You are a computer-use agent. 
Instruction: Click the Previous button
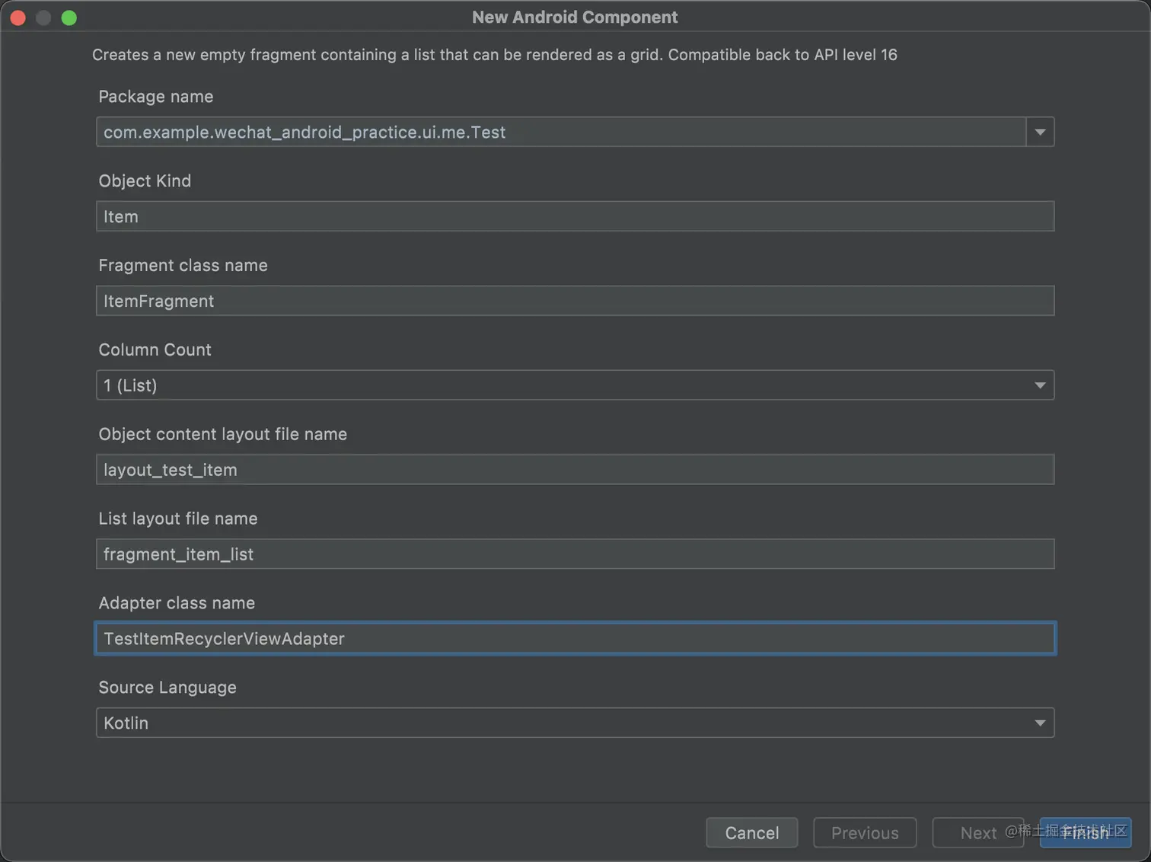point(865,833)
